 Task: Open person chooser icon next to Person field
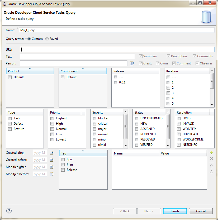coord(132,63)
